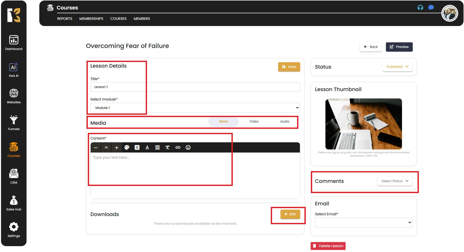Open the Published status dropdown

coord(397,67)
